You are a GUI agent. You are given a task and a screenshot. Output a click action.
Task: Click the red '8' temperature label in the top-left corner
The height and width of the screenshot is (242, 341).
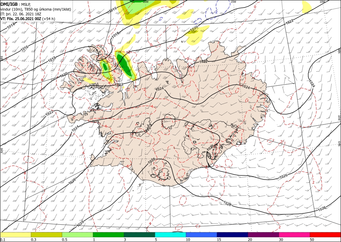point(6,44)
